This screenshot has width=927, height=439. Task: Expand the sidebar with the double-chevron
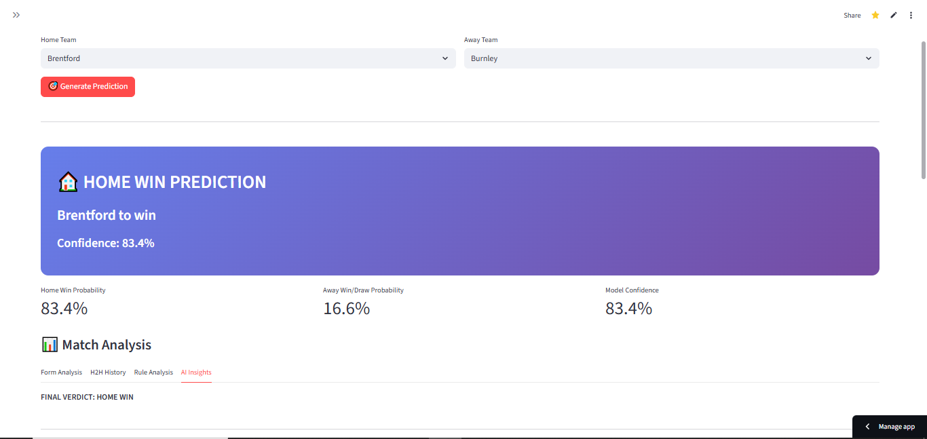point(16,14)
